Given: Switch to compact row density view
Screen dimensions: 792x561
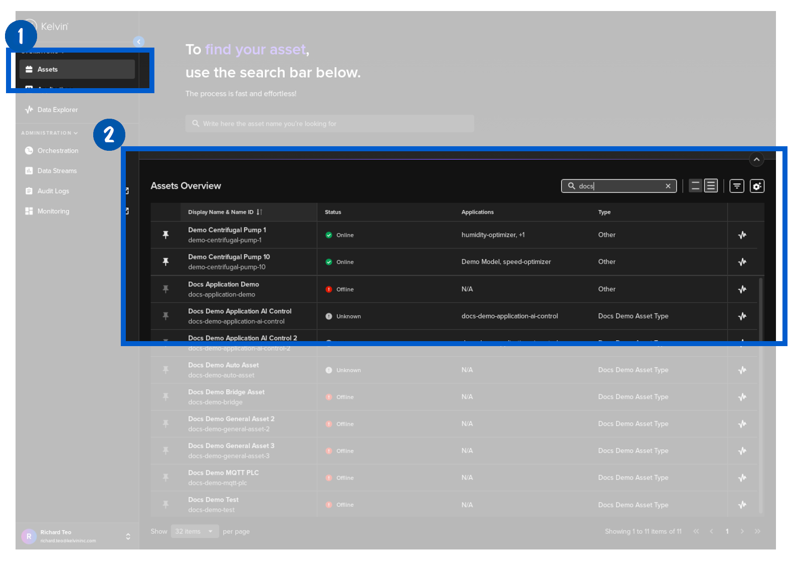Looking at the screenshot, I should pyautogui.click(x=695, y=186).
